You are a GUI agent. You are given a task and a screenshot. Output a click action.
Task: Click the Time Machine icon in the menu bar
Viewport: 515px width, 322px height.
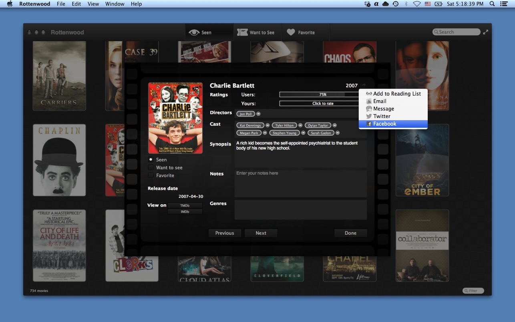pos(396,4)
